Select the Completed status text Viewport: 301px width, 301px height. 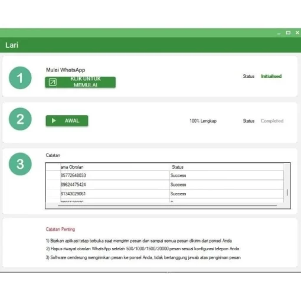click(272, 121)
